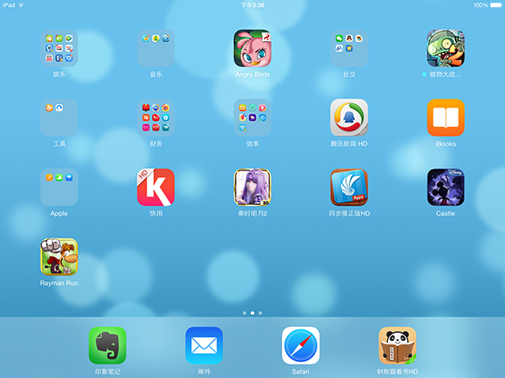
Task: Open Safari browser in dock
Action: (x=300, y=345)
